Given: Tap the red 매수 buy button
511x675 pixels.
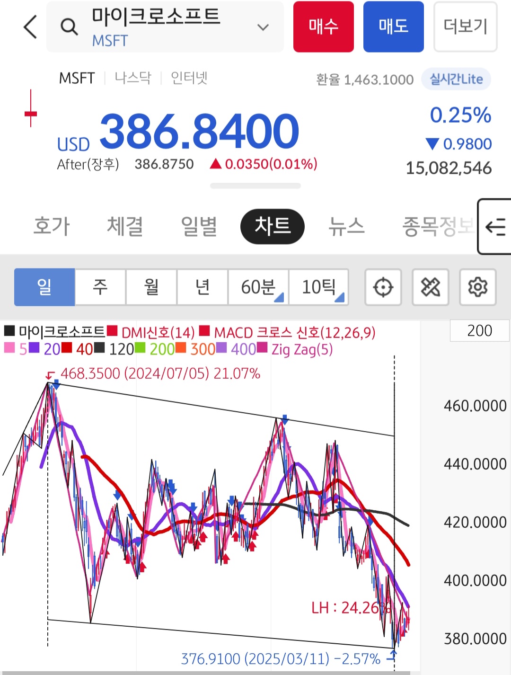Looking at the screenshot, I should point(324,27).
